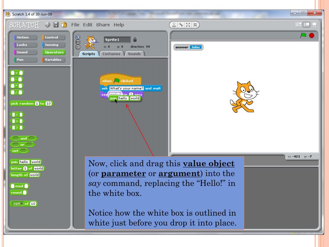Open the Sensing blocks category
This screenshot has width=329, height=247.
coord(54,45)
